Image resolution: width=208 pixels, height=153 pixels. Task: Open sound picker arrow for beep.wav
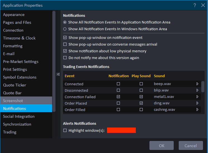(197, 84)
